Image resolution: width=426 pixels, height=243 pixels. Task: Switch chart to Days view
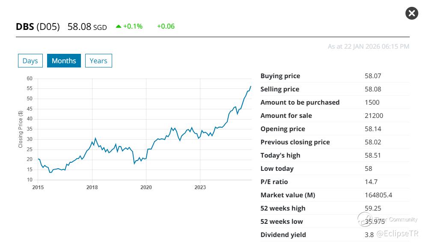click(30, 61)
